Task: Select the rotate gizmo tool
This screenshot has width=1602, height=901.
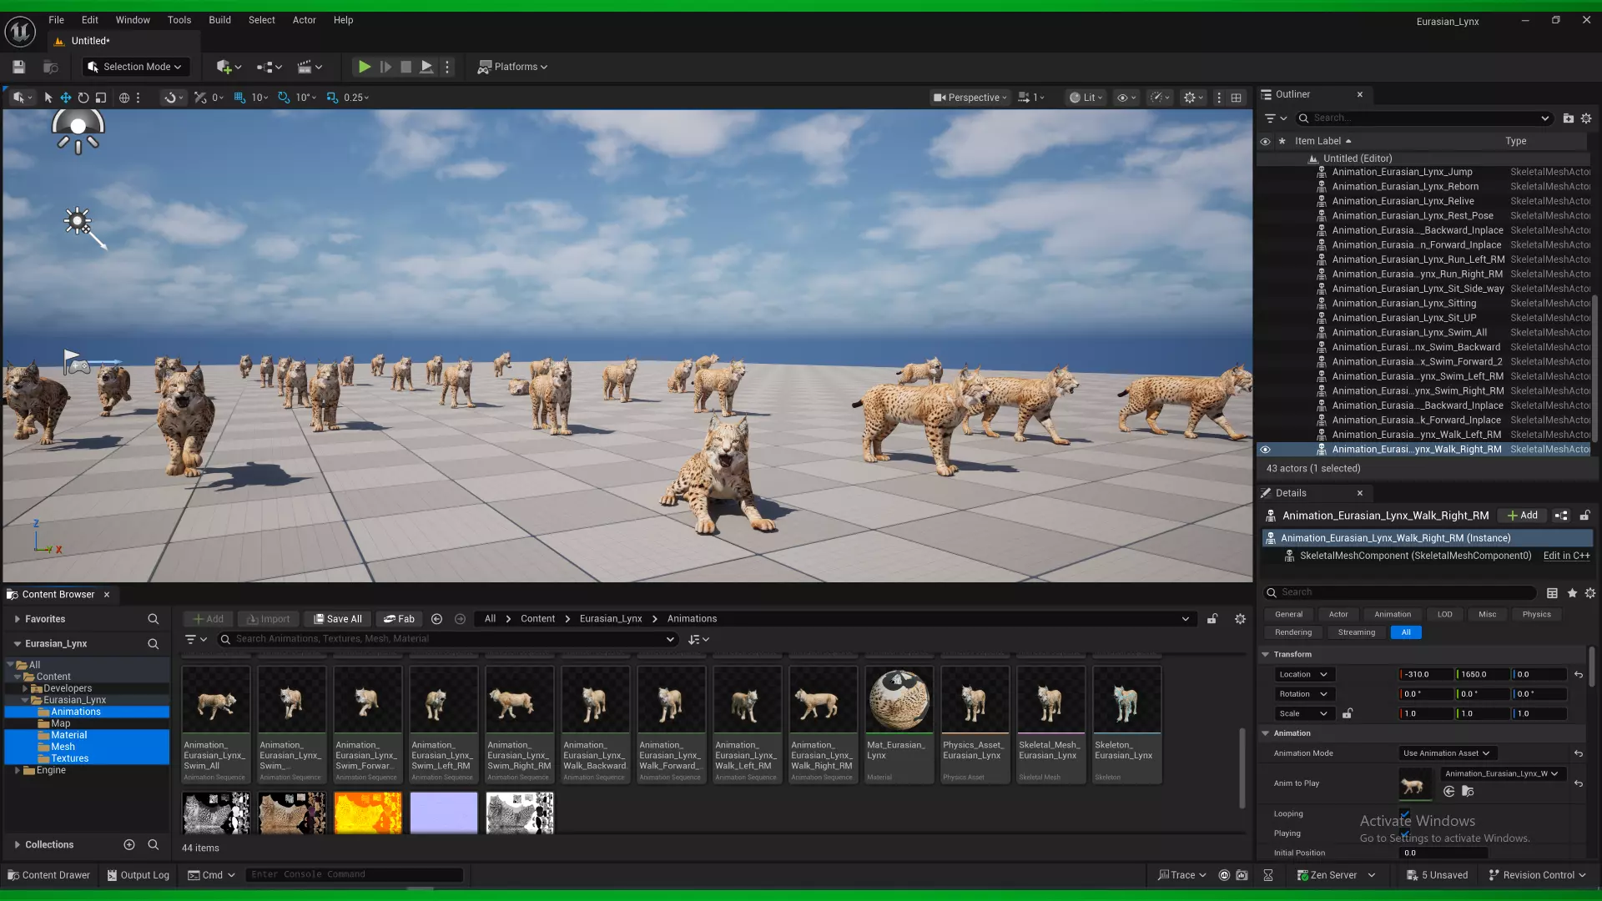Action: tap(83, 98)
